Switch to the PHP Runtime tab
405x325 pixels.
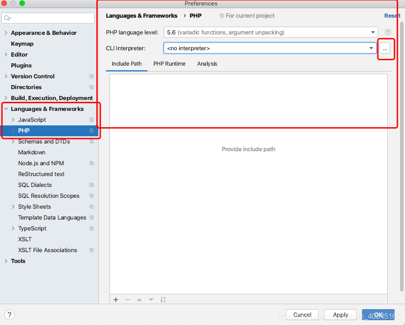(x=169, y=64)
